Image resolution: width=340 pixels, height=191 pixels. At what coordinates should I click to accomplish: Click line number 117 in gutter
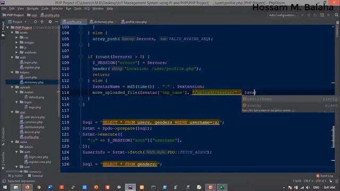(65, 110)
